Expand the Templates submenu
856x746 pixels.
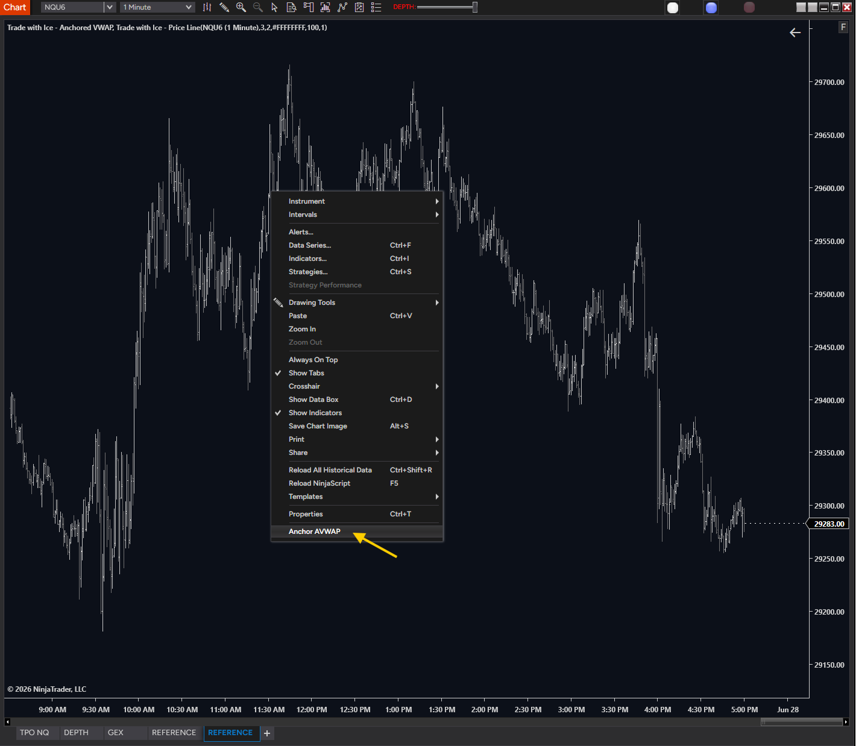pos(357,497)
